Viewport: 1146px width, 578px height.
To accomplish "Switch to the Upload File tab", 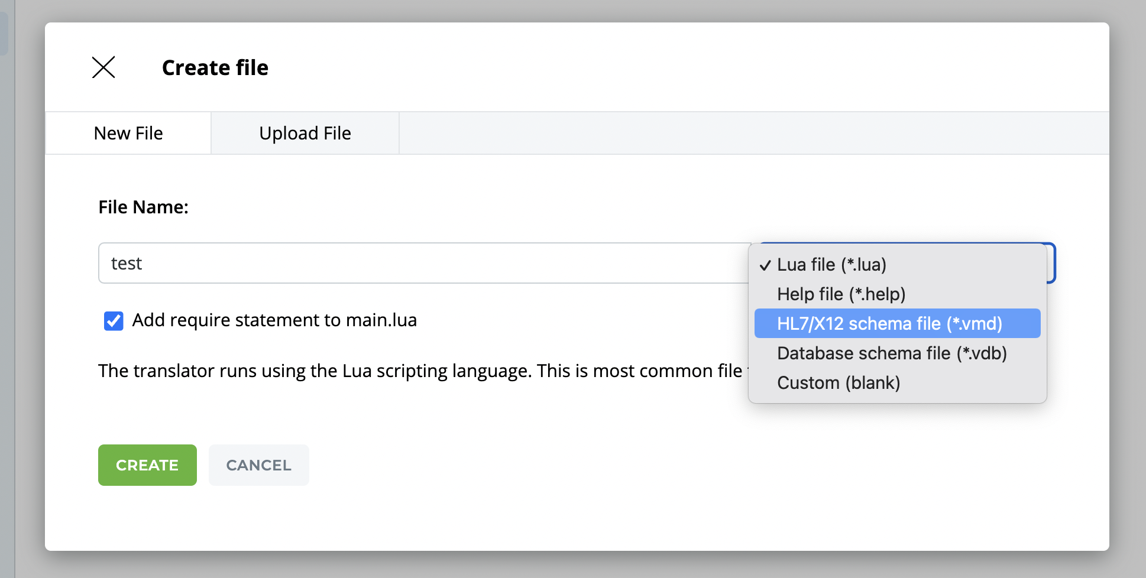I will pos(305,132).
